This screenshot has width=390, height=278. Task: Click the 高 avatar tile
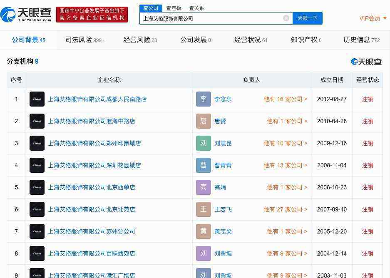click(204, 187)
